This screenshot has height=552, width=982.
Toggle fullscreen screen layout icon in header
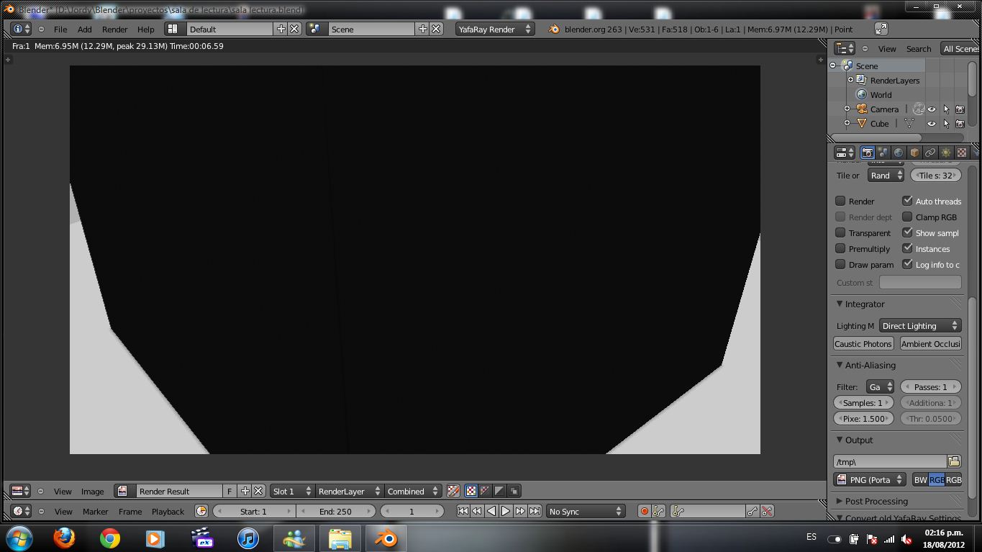click(881, 29)
